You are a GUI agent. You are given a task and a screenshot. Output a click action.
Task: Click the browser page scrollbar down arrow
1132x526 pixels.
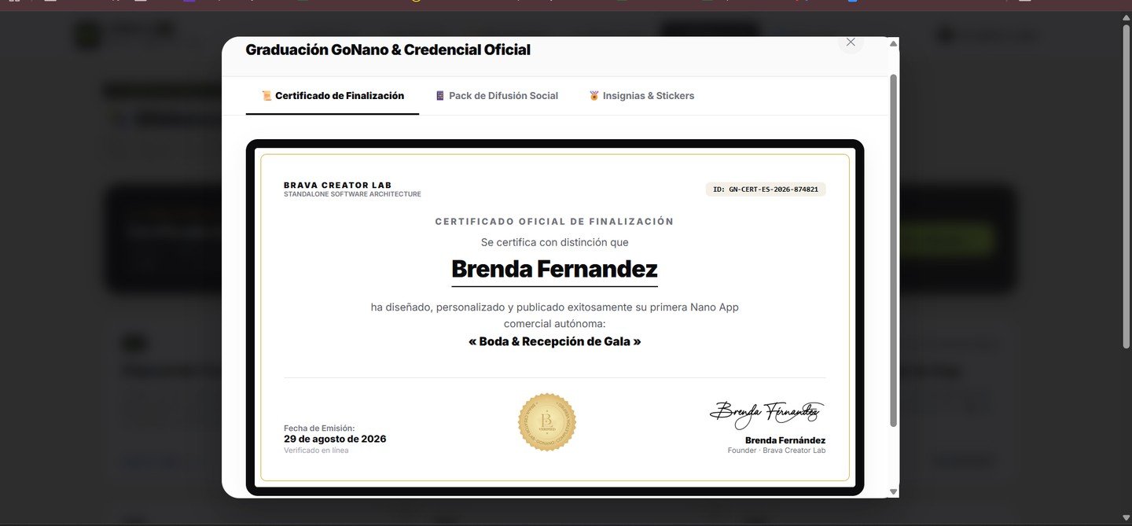(1126, 519)
